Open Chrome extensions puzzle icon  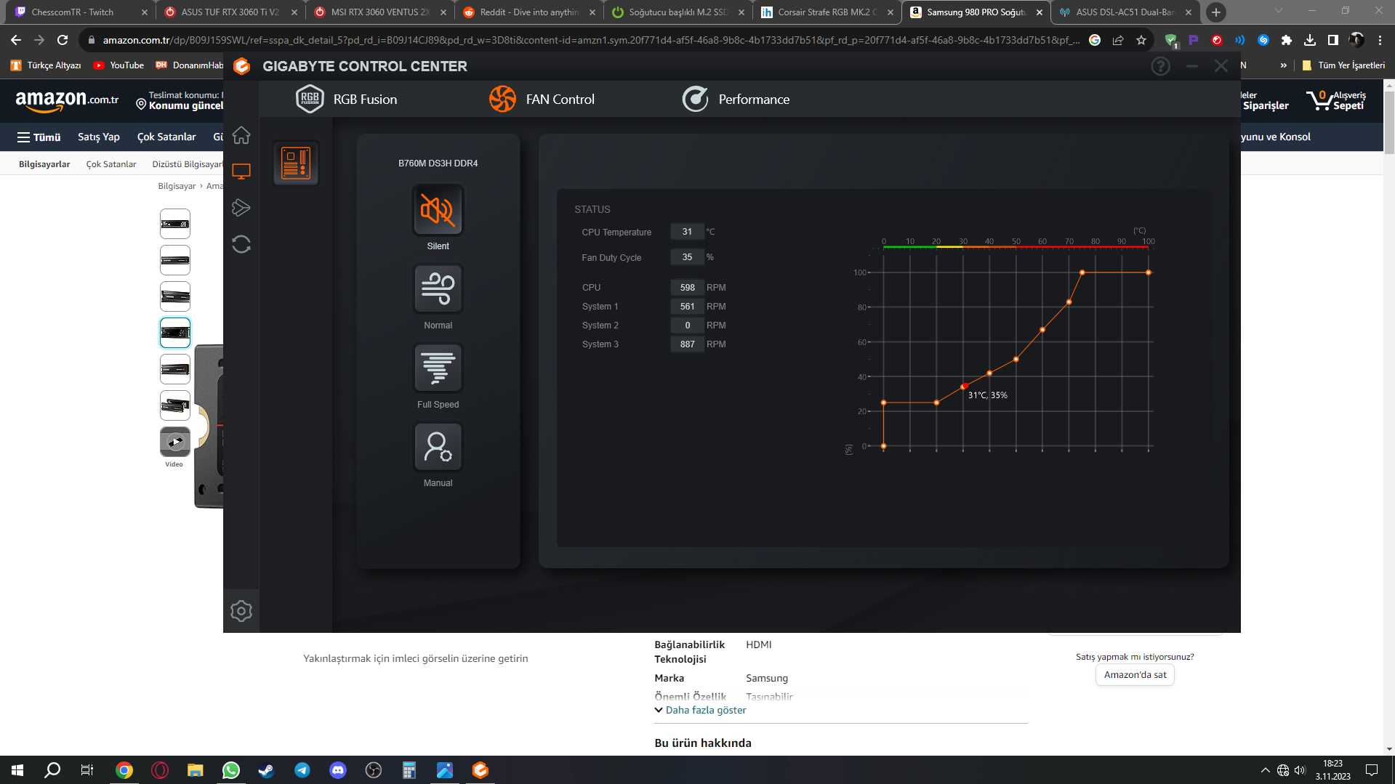coord(1287,40)
